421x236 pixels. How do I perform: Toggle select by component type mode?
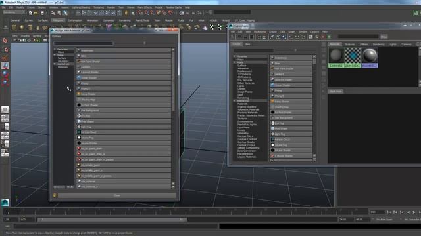coord(65,13)
